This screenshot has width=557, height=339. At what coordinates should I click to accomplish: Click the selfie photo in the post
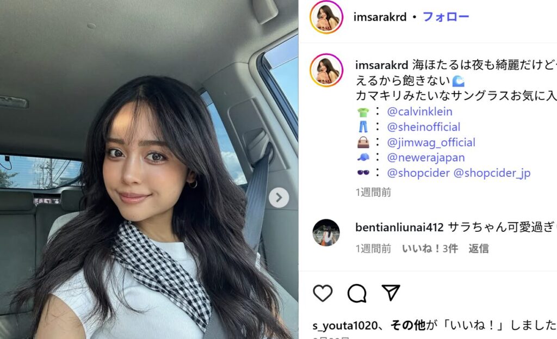(149, 170)
